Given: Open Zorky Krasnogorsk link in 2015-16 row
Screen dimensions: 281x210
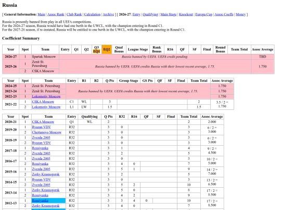Looking at the screenshot, I should (x=46, y=174).
